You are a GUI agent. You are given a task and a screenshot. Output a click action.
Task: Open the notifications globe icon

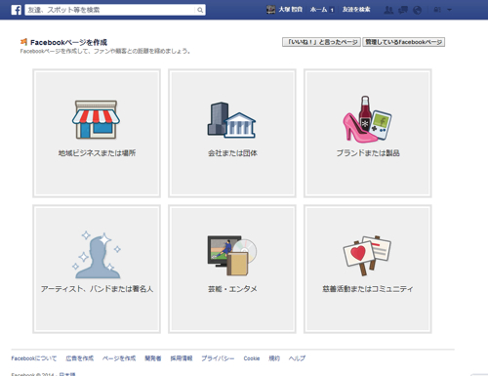click(418, 10)
